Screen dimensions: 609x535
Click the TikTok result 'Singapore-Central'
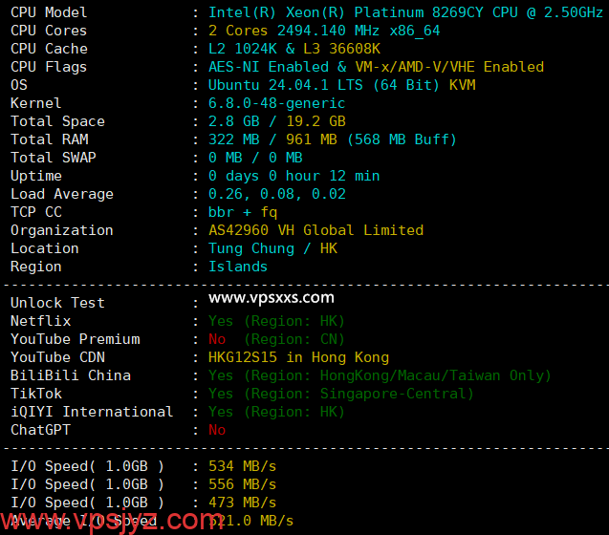392,394
